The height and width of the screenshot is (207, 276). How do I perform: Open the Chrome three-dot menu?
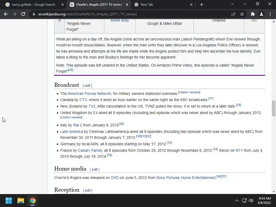pos(270,14)
